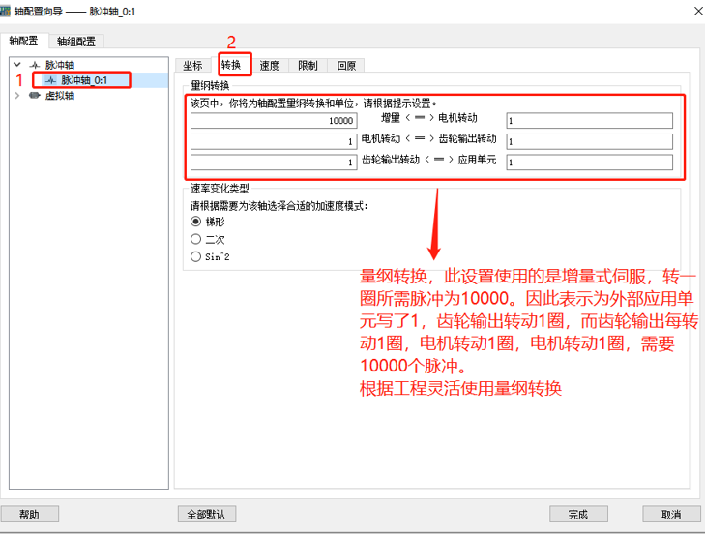Click the 取消 button
This screenshot has height=534, width=705.
pyautogui.click(x=671, y=514)
